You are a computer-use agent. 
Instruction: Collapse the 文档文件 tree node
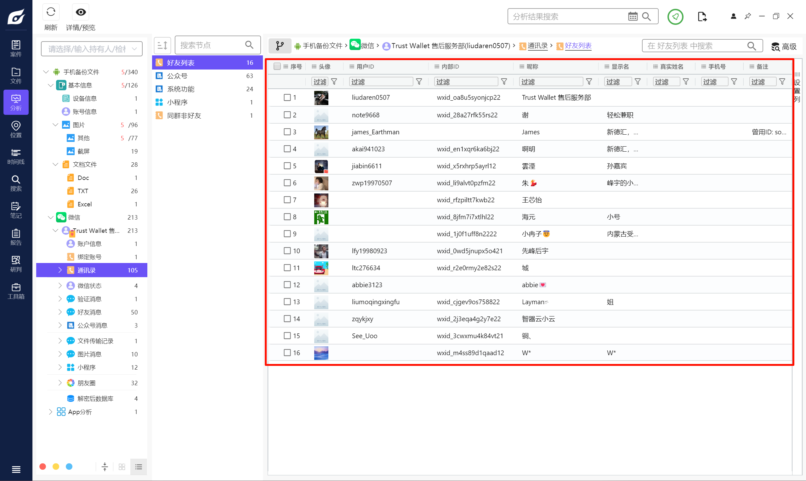pyautogui.click(x=55, y=164)
